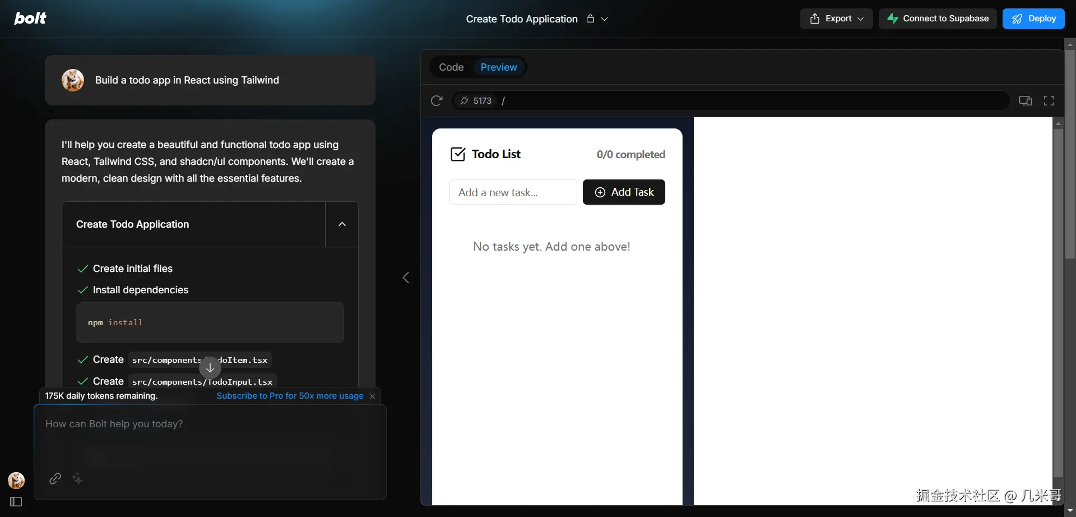Click the port 5173 selector
Screen dimensions: 1076x517
coord(476,101)
